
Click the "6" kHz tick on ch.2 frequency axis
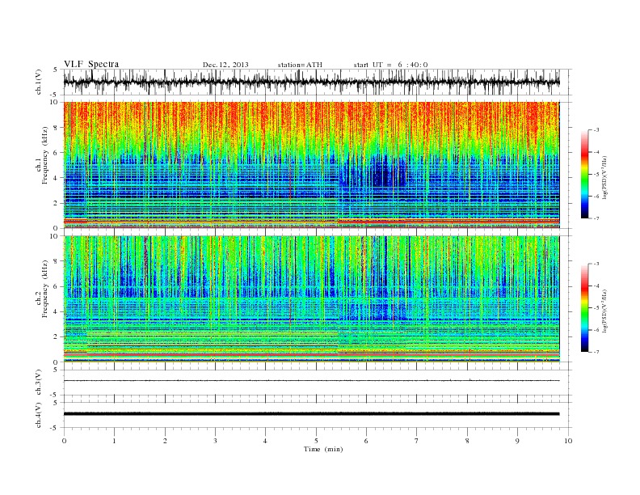pyautogui.click(x=56, y=286)
